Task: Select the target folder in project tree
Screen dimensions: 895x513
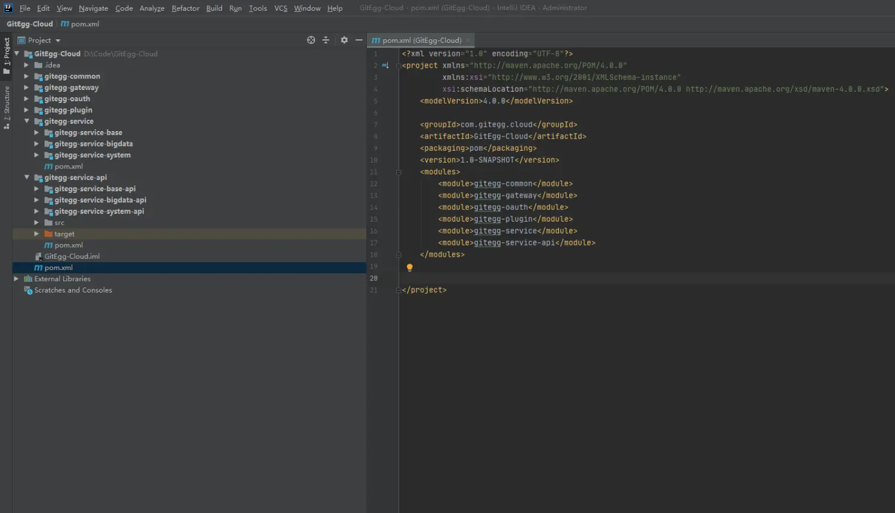Action: 64,234
